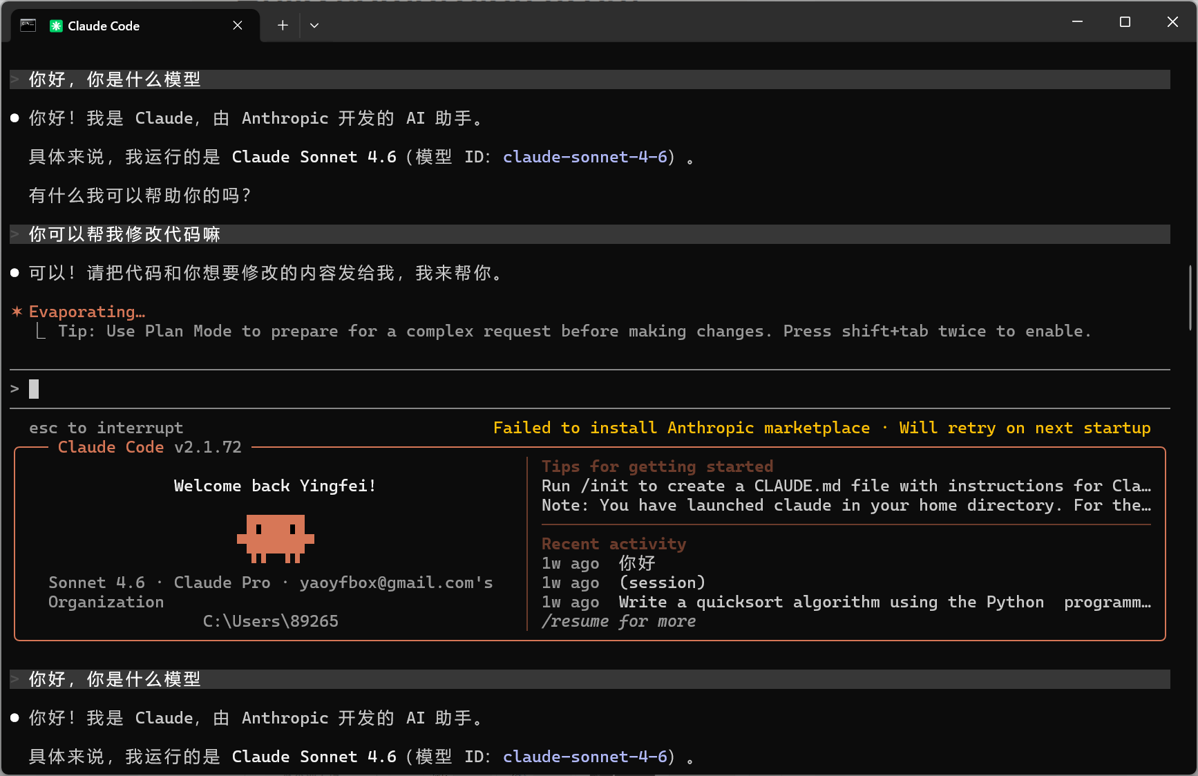Click the prompt line 你可以帮我修改代码嘛
This screenshot has height=776, width=1198.
[x=590, y=234]
